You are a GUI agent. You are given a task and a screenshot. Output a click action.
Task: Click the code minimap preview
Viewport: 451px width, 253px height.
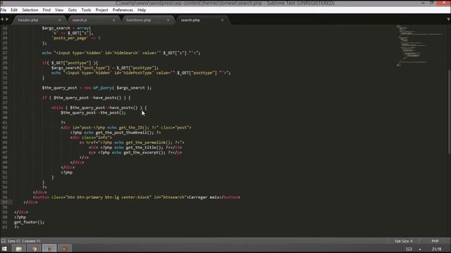[420, 46]
